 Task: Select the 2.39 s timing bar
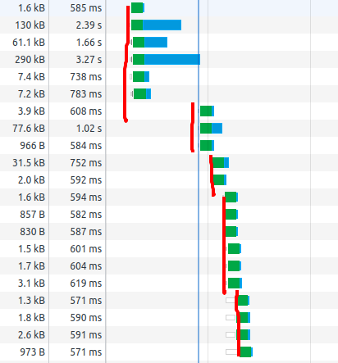coord(156,25)
